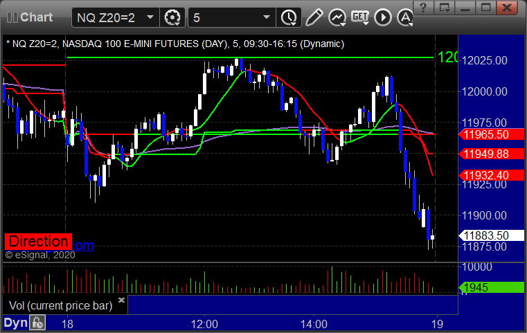Select the 11883.50 last price marker
527x333 pixels.
492,235
